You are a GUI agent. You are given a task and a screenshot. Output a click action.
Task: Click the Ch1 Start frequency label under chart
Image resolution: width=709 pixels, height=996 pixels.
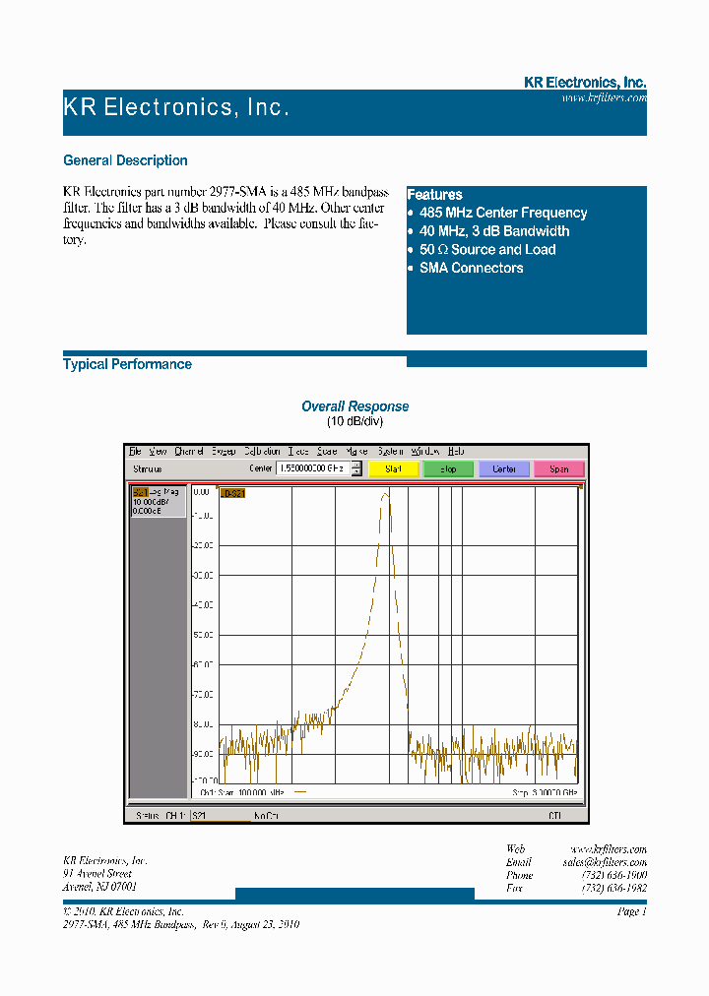click(242, 792)
